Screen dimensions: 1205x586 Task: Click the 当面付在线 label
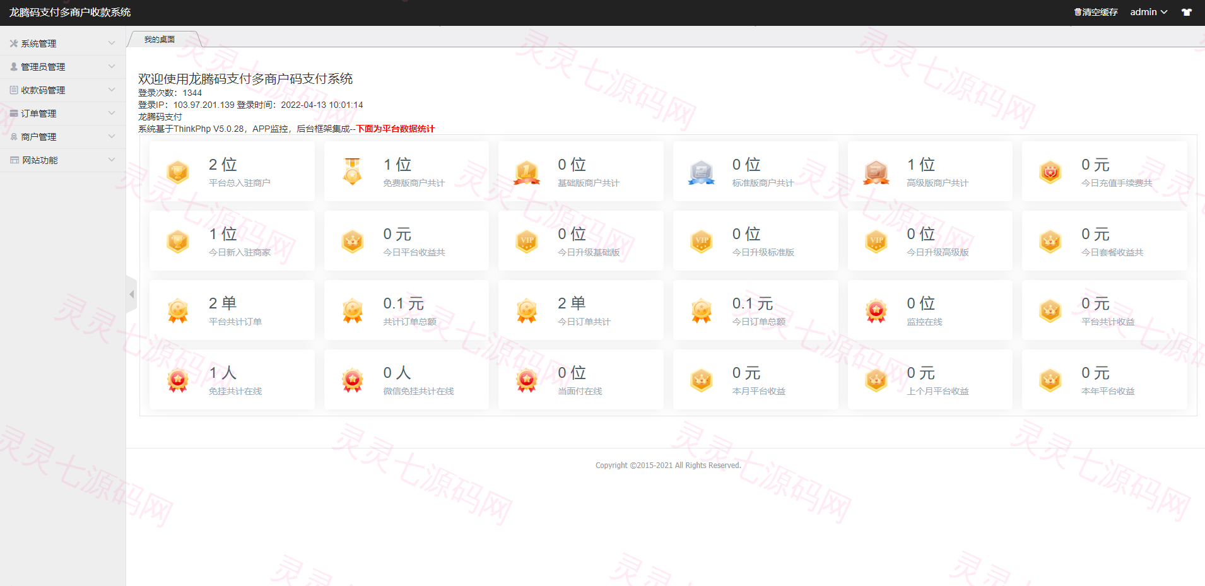[x=580, y=391]
